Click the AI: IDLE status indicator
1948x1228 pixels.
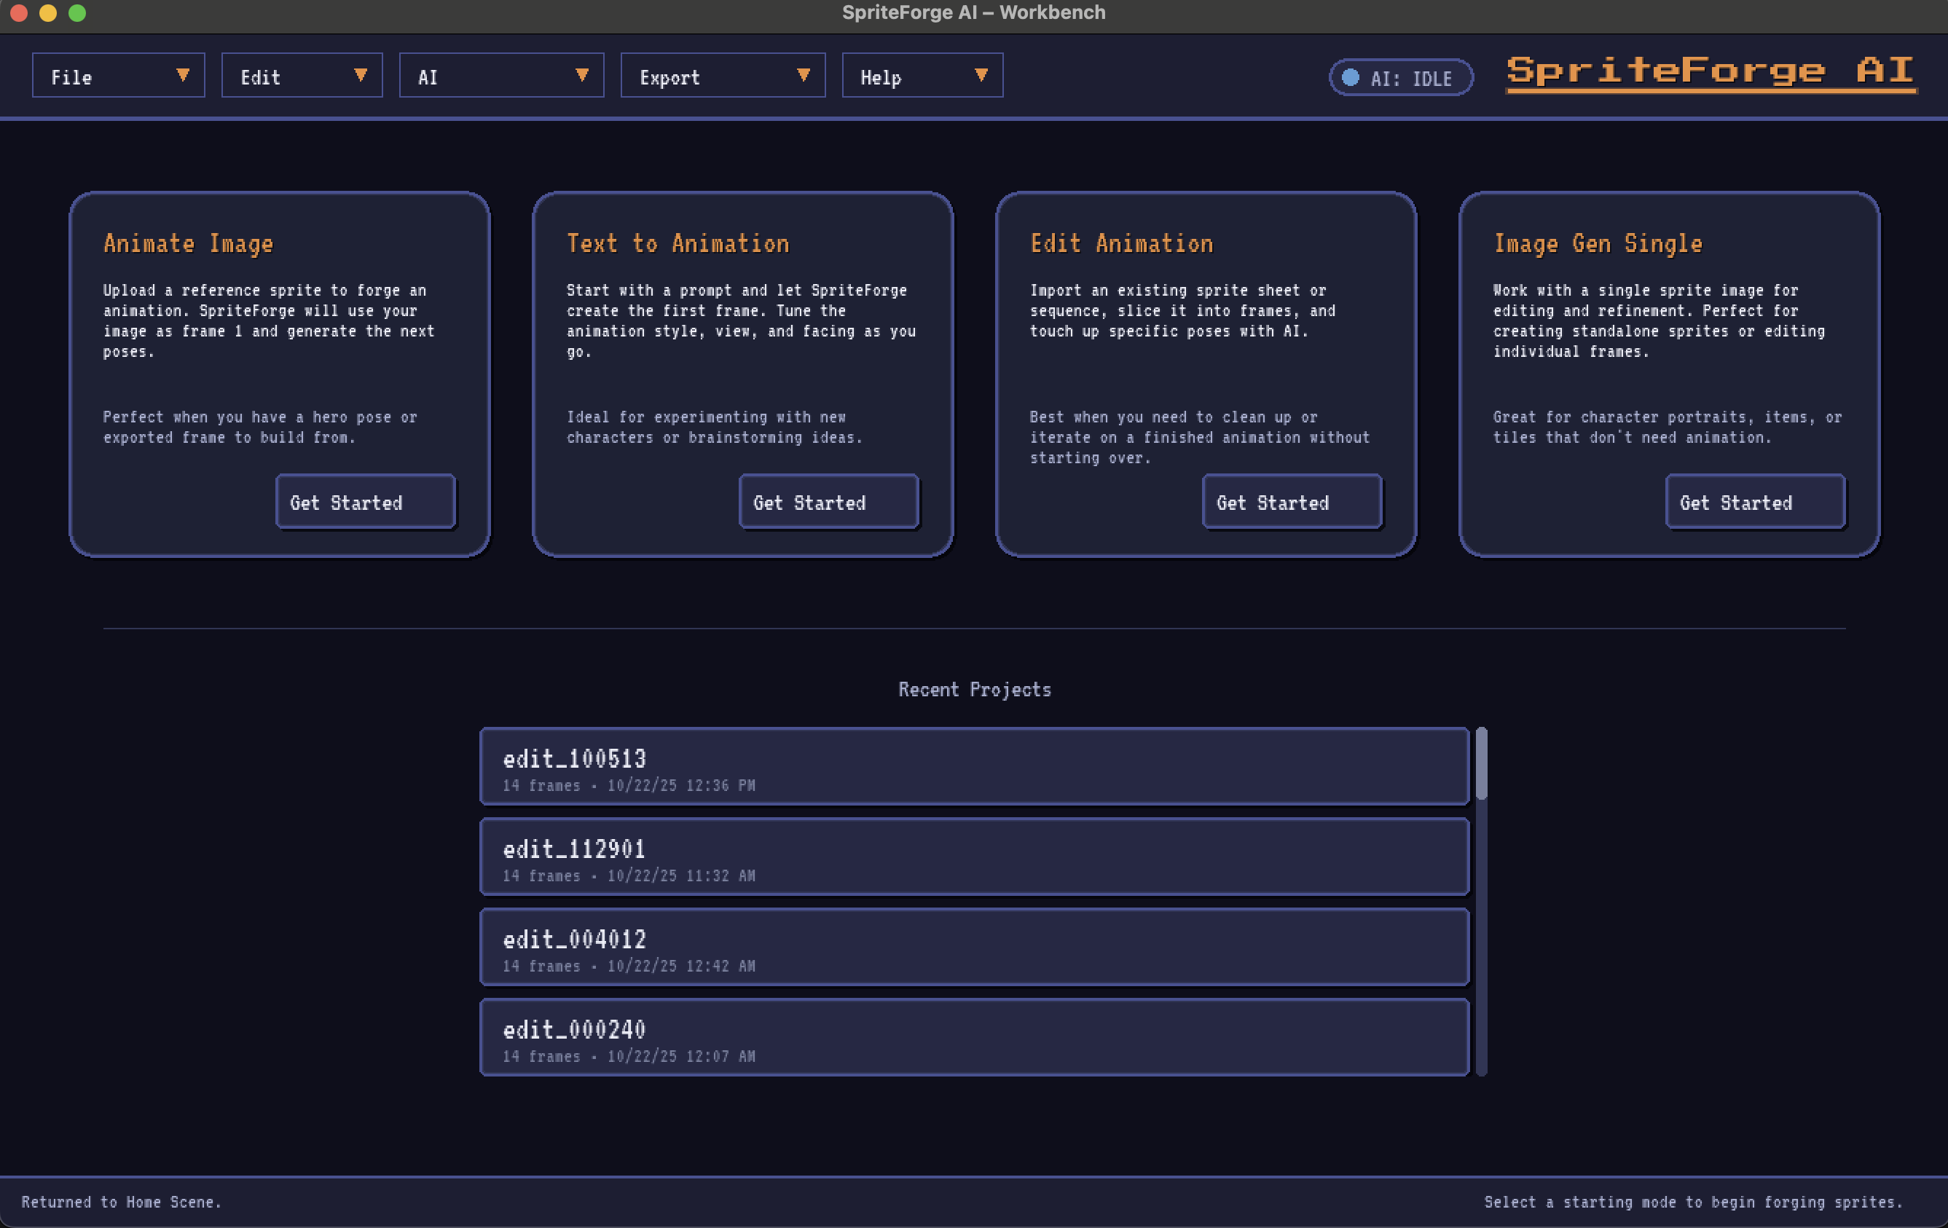click(x=1400, y=78)
